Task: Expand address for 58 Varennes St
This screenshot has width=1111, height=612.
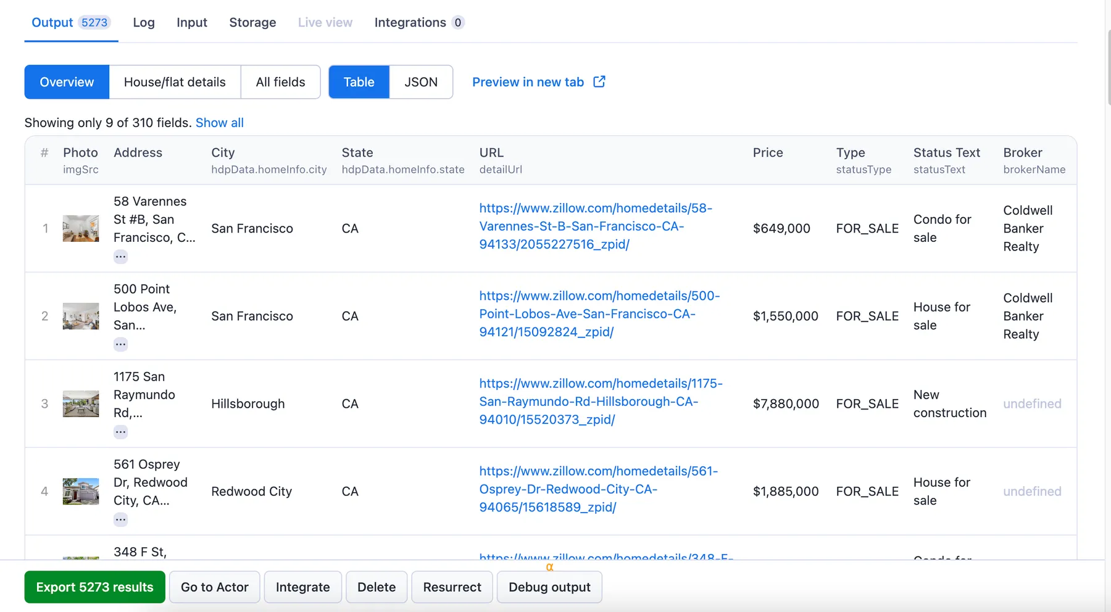Action: [x=120, y=257]
